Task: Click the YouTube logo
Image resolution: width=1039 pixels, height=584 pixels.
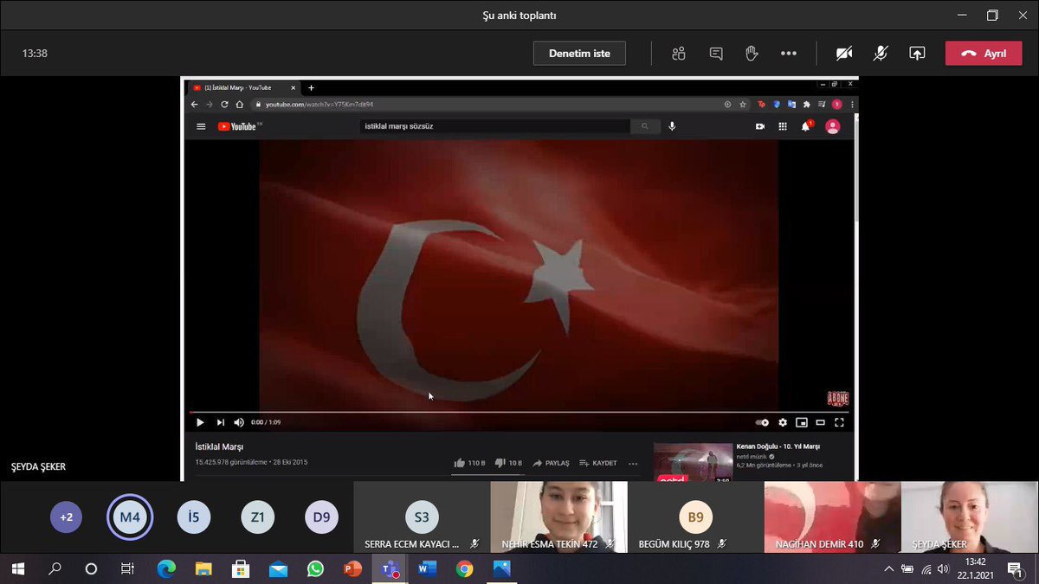Action: 239,126
